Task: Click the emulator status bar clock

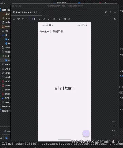Action: point(44,25)
